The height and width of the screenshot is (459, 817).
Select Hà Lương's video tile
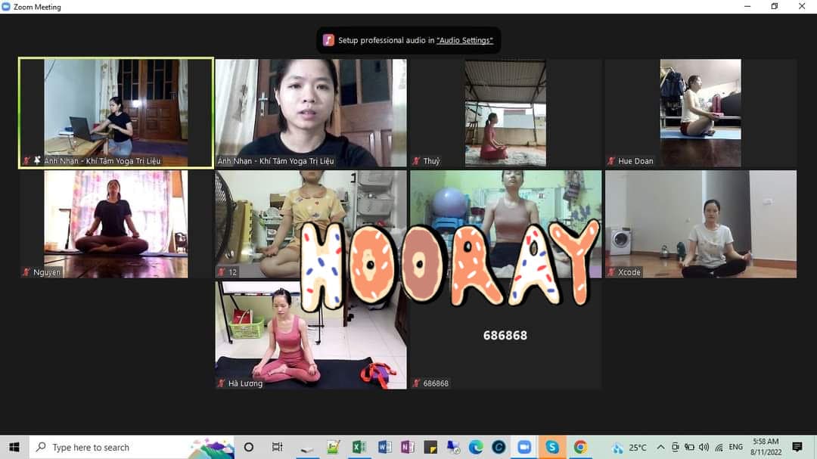click(x=311, y=336)
